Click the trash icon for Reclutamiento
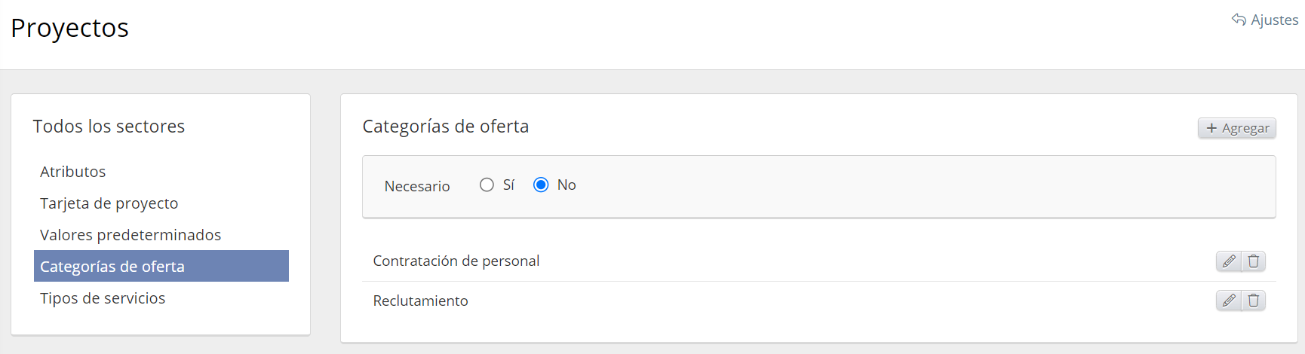The width and height of the screenshot is (1305, 354). pyautogui.click(x=1254, y=301)
